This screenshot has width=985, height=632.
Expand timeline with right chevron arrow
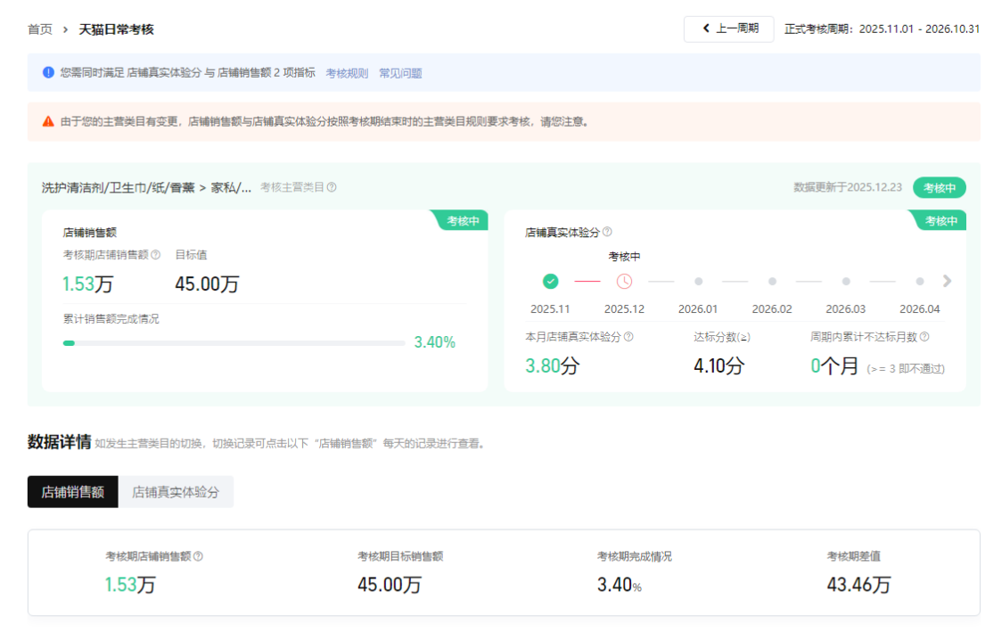(947, 281)
